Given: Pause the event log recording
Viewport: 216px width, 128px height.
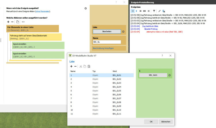Looking at the screenshot, I should point(133,11).
